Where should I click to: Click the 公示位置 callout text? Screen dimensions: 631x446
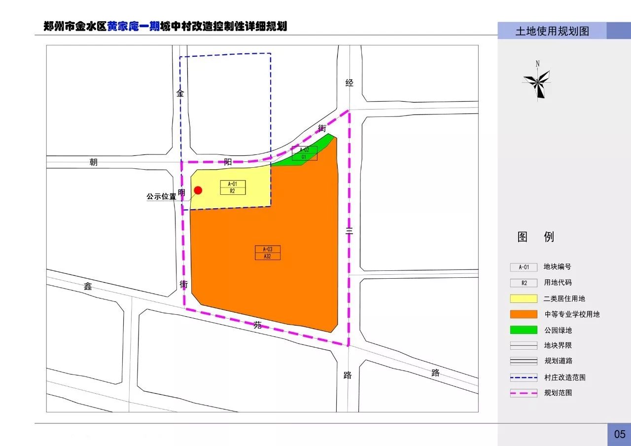coord(161,196)
